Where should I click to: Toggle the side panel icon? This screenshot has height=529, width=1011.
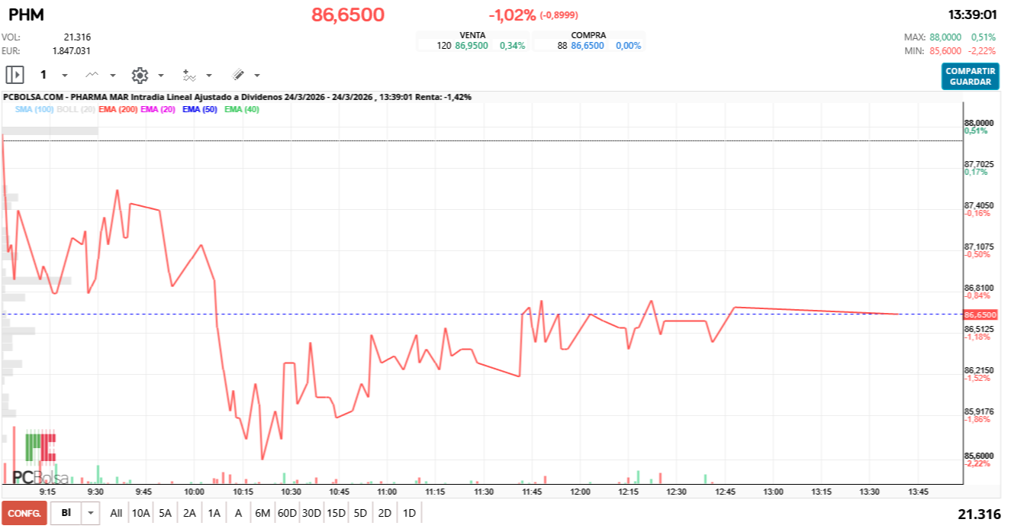click(x=14, y=75)
